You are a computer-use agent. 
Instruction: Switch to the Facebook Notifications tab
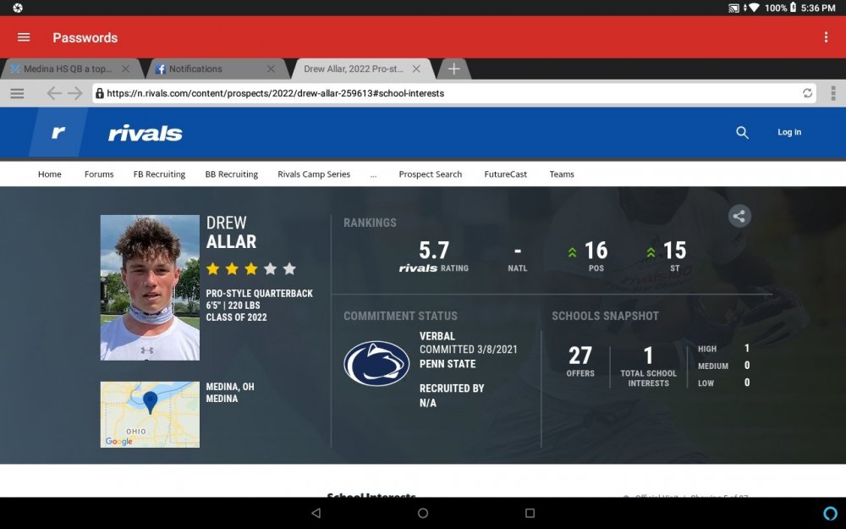click(195, 69)
